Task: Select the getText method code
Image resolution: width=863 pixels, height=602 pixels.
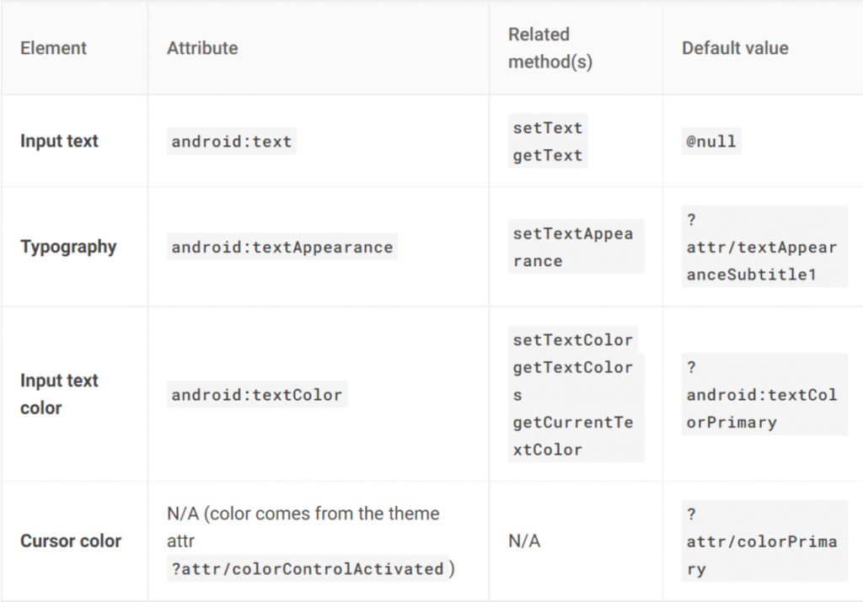Action: (548, 155)
